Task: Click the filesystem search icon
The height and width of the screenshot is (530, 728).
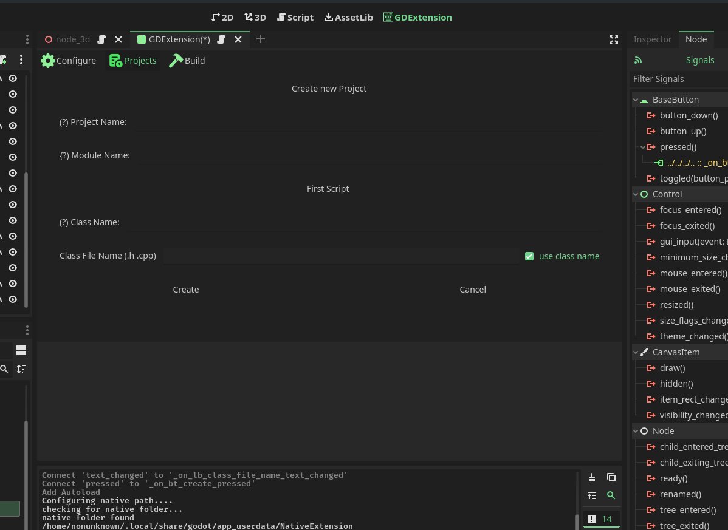Action: tap(4, 369)
